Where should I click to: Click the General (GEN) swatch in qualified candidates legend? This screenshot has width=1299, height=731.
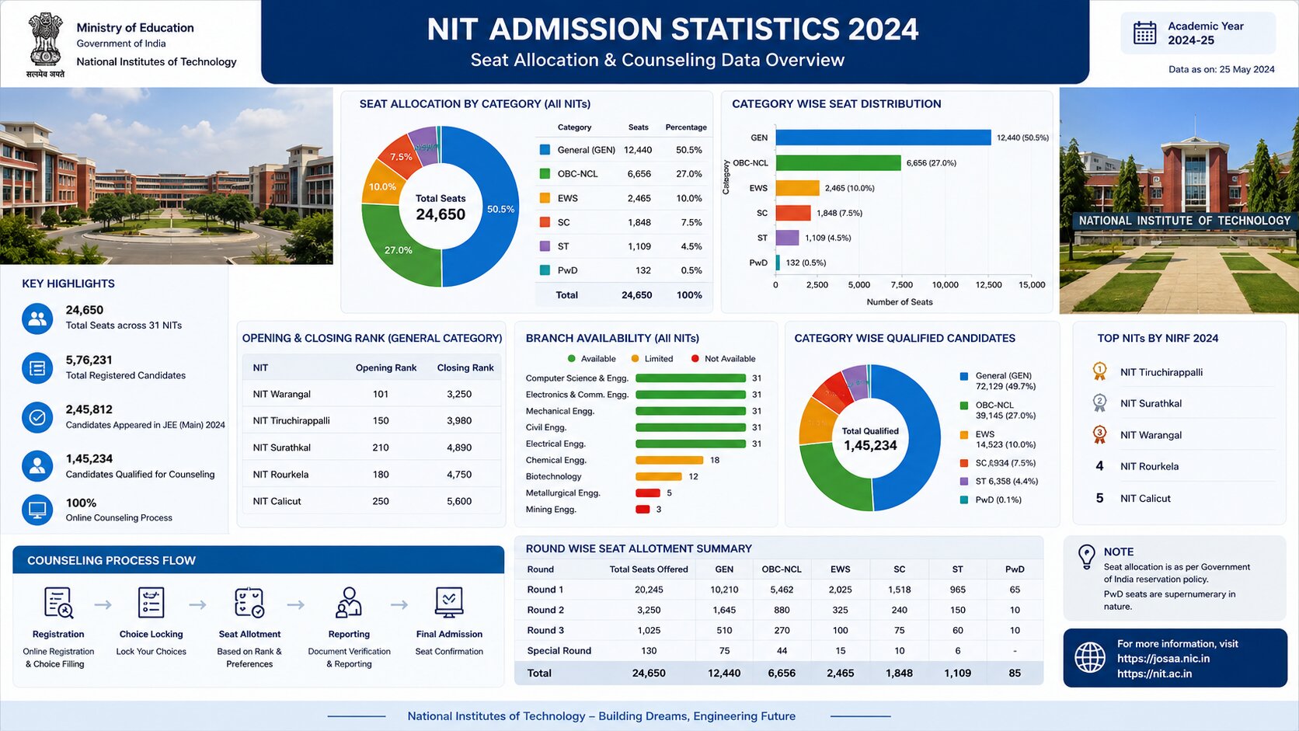(964, 376)
